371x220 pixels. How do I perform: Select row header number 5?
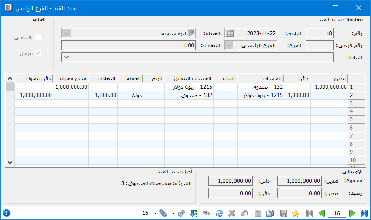pos(356,119)
